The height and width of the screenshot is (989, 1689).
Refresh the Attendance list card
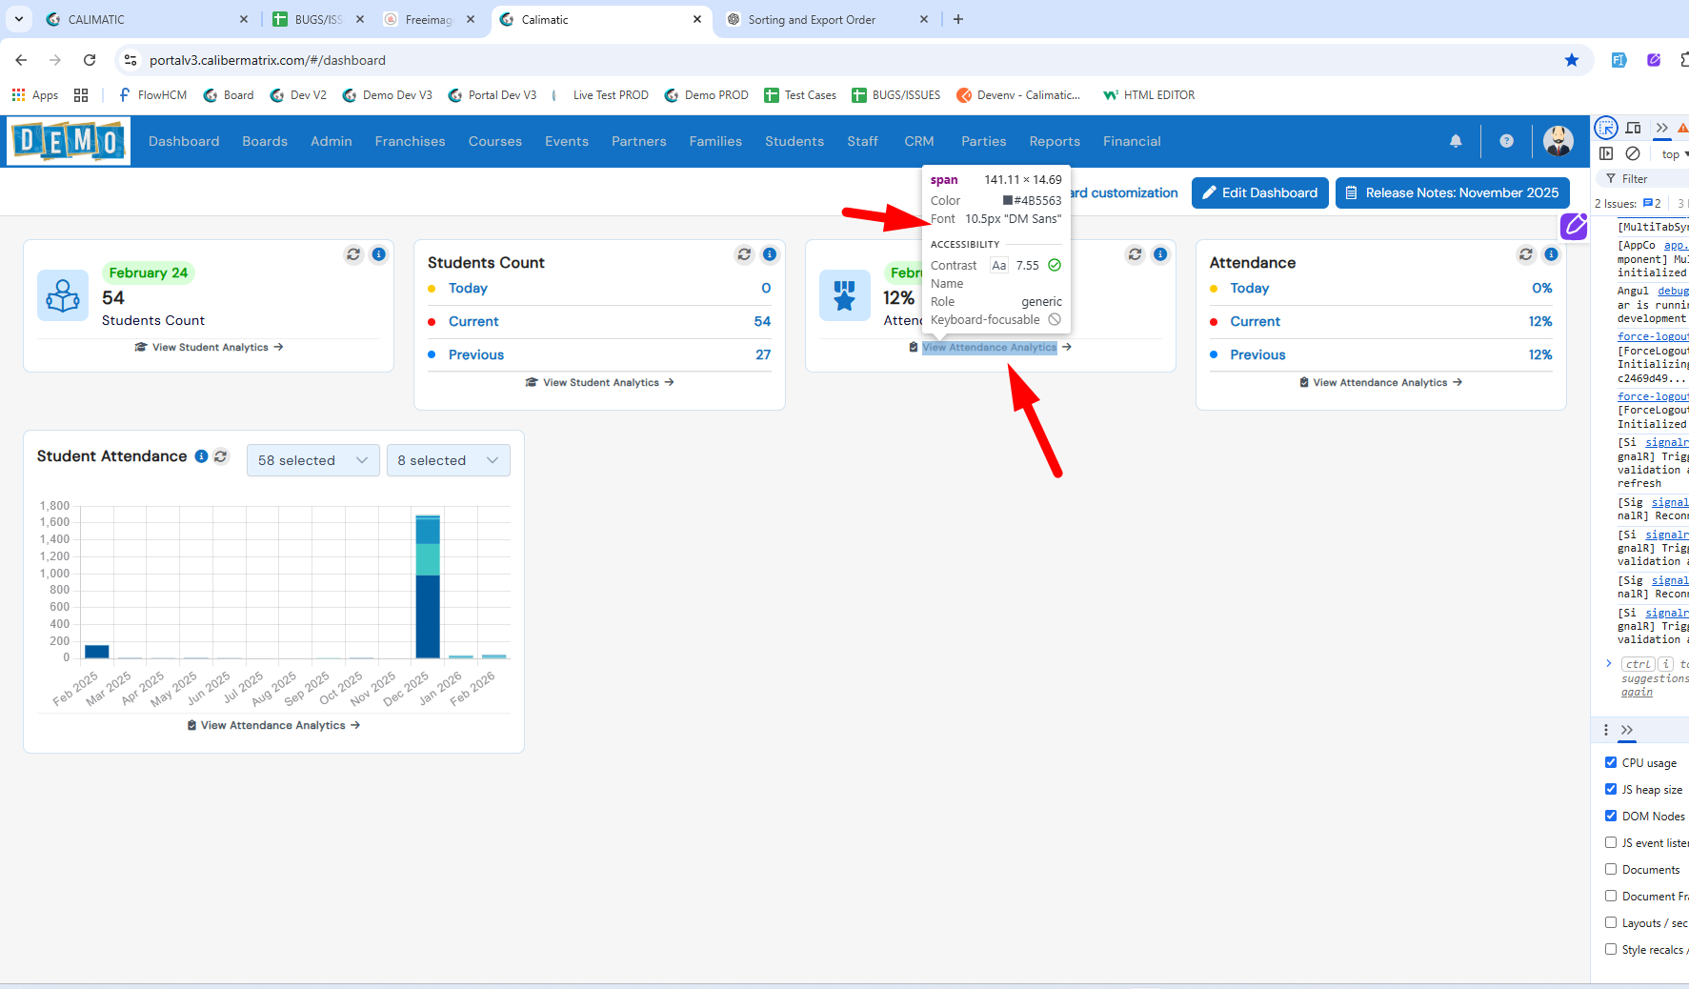pyautogui.click(x=1526, y=254)
